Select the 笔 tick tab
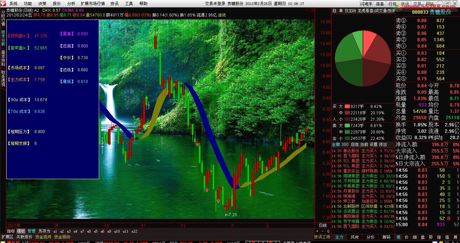Screen dimensions: 460x243 point(399,237)
